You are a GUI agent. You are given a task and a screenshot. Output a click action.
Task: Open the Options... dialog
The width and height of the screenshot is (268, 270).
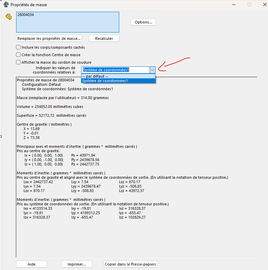tap(143, 22)
